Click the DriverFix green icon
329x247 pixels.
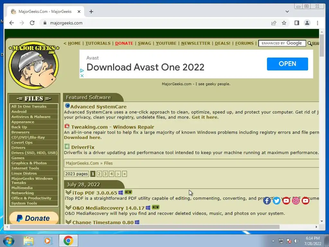(x=67, y=146)
